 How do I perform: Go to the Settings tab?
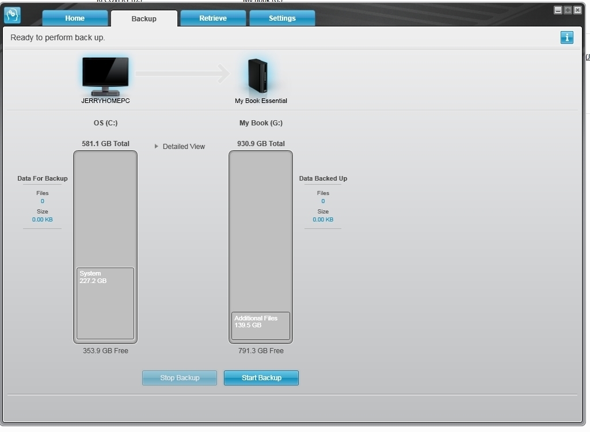[282, 18]
